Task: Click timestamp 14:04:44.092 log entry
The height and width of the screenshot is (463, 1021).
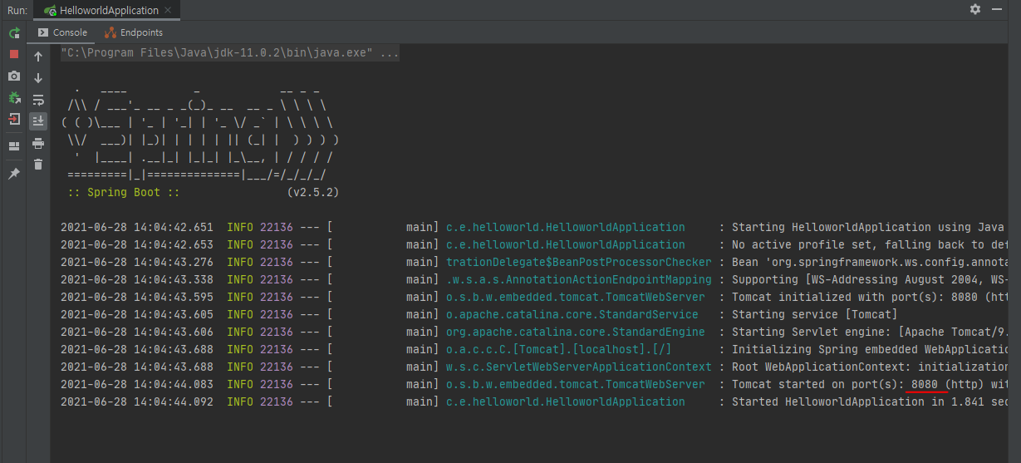Action: tap(137, 401)
